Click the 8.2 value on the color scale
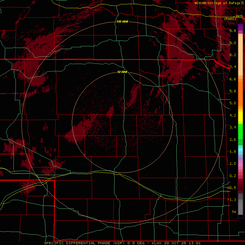 pyautogui.click(x=233, y=55)
